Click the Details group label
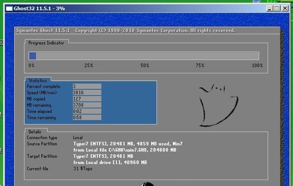Screen dimensions: 293x186 click(x=35, y=132)
